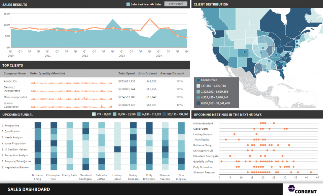Select the Aimbo Co. client row
Image resolution: width=323 pixels, height=195 pixels.
10,81
